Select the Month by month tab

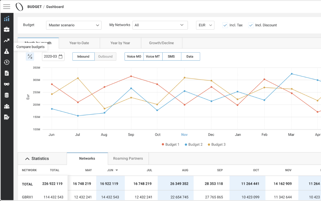(38, 43)
